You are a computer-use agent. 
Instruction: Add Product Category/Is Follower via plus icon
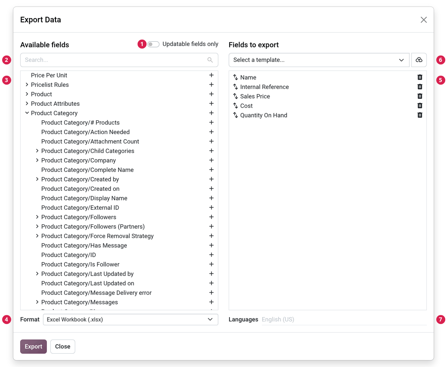211,264
